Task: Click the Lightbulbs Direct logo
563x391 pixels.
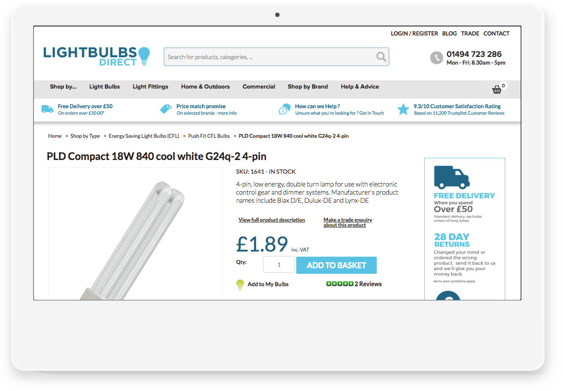Action: (97, 56)
